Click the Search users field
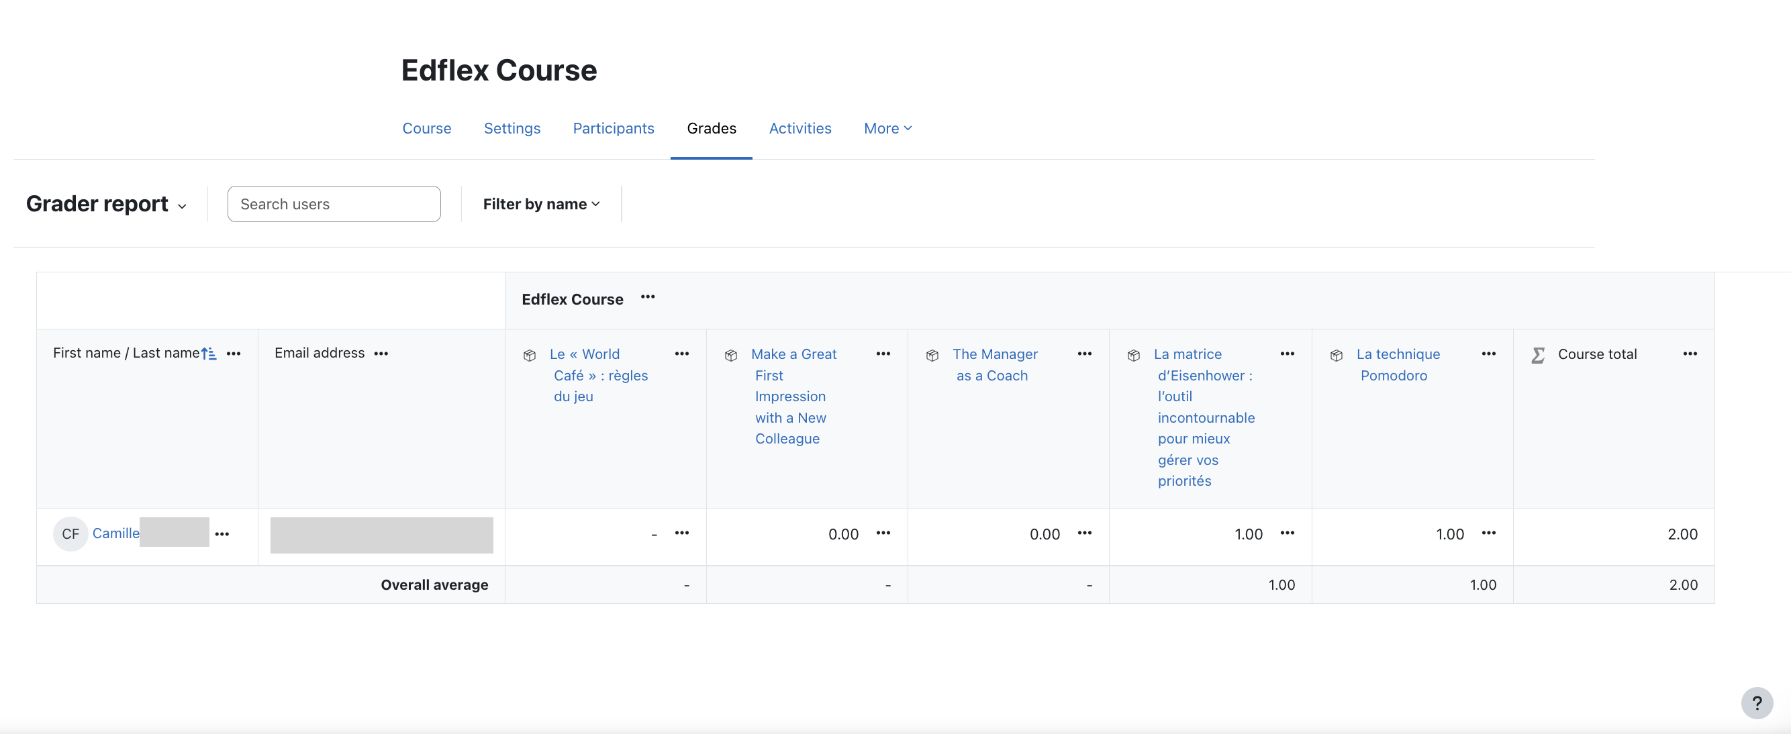Image resolution: width=1791 pixels, height=734 pixels. 334,204
